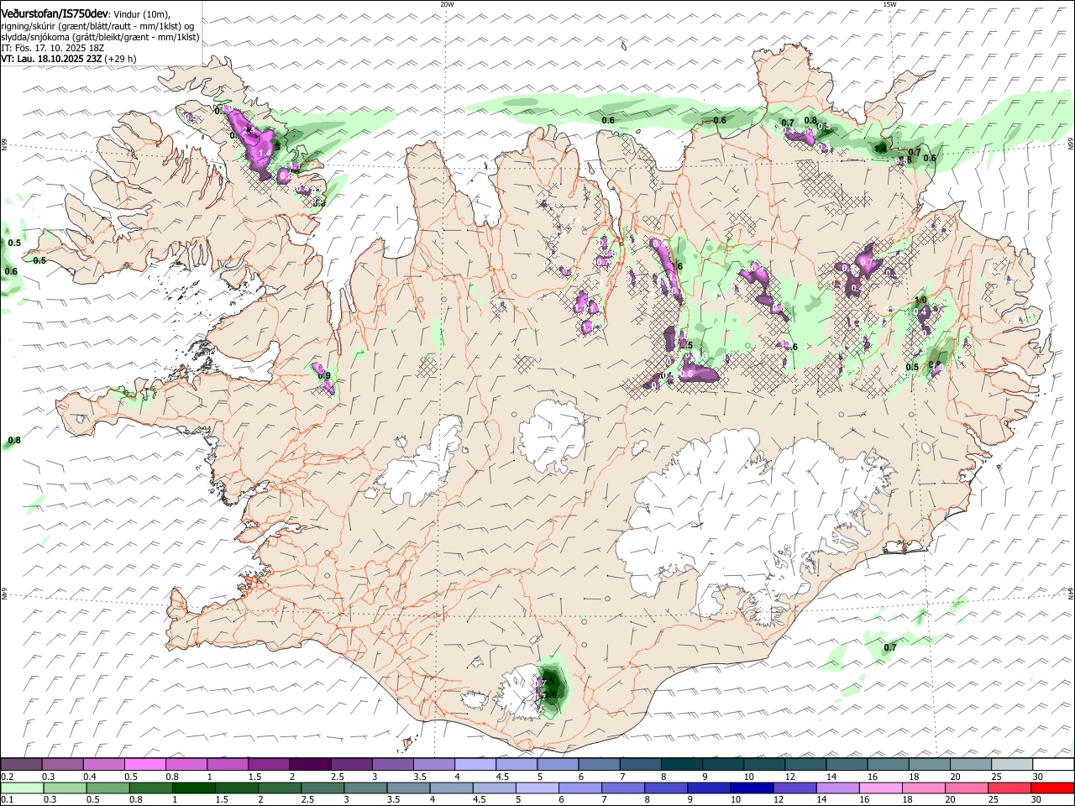Click the 'slydda/snjókoma' legend description line
1075x806 pixels.
(x=100, y=37)
